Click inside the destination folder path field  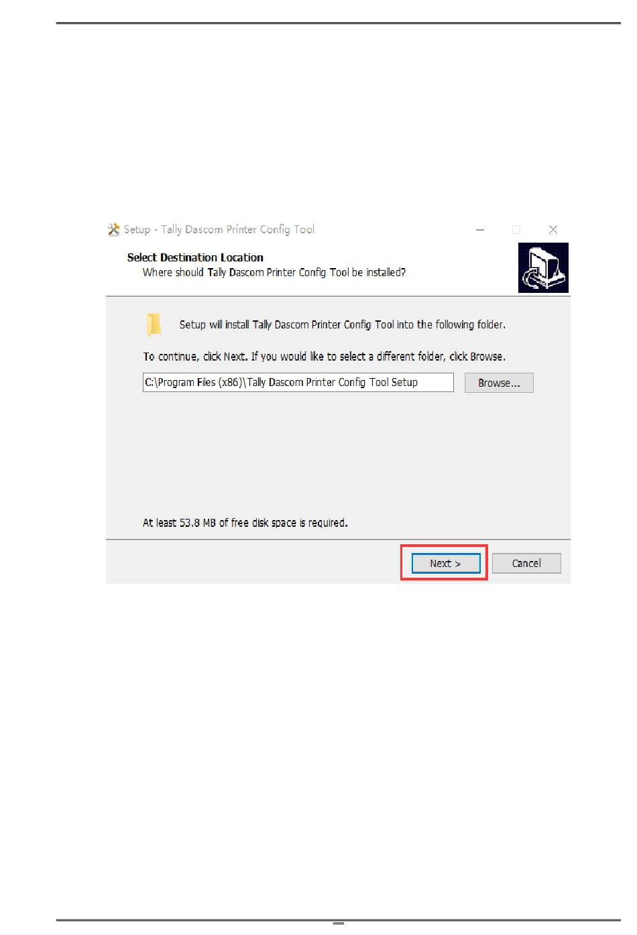click(298, 382)
